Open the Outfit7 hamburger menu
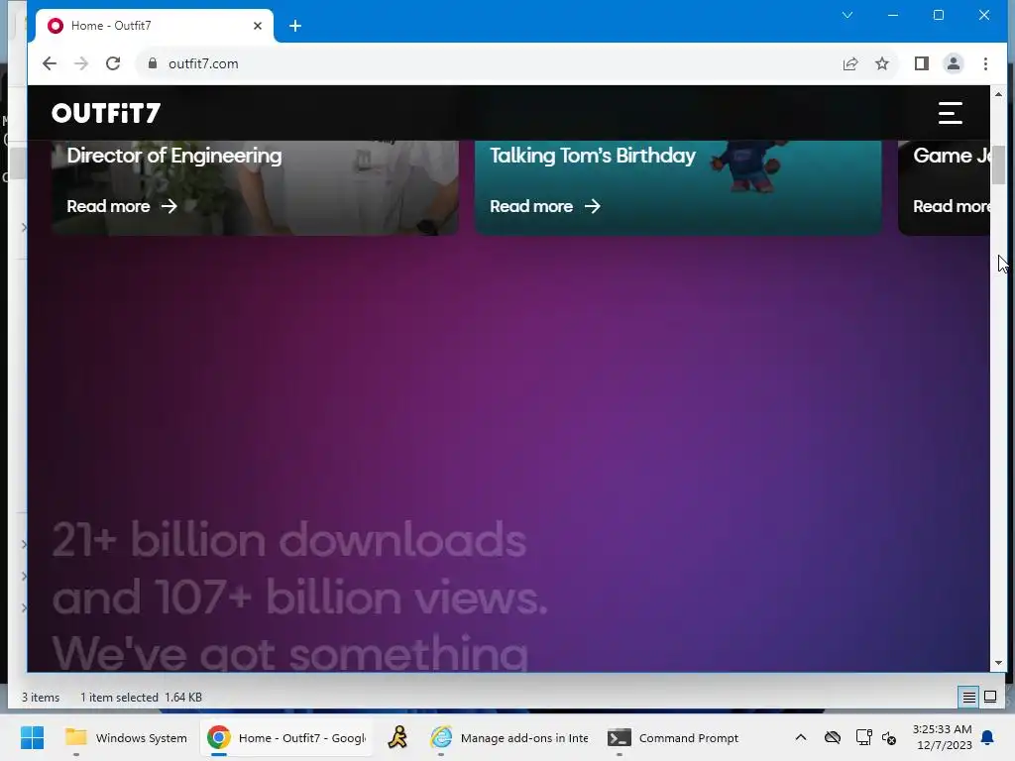This screenshot has width=1015, height=761. [x=951, y=113]
